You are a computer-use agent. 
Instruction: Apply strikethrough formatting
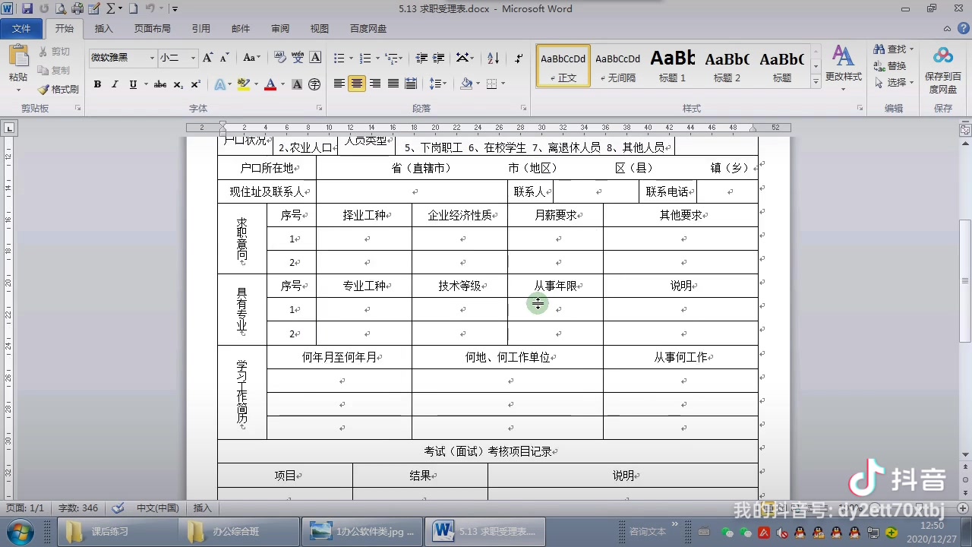point(159,84)
